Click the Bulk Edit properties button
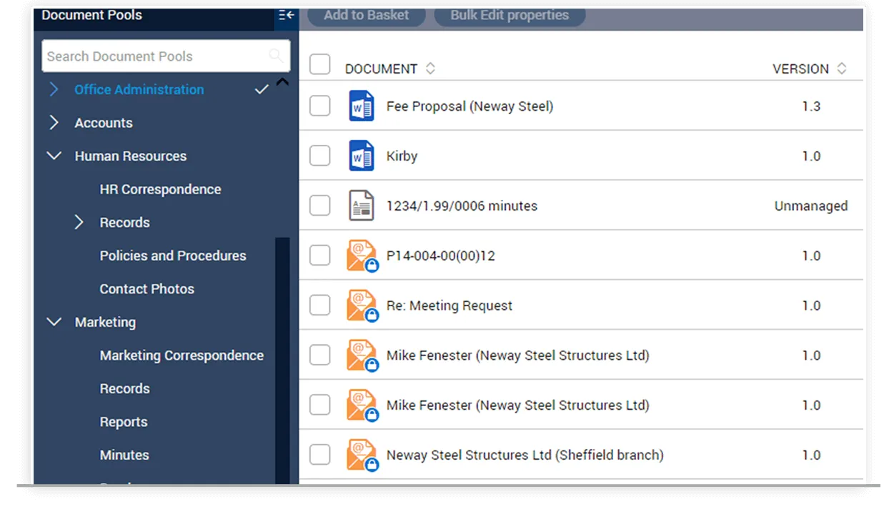Viewport: 894px width, 509px height. pos(510,16)
